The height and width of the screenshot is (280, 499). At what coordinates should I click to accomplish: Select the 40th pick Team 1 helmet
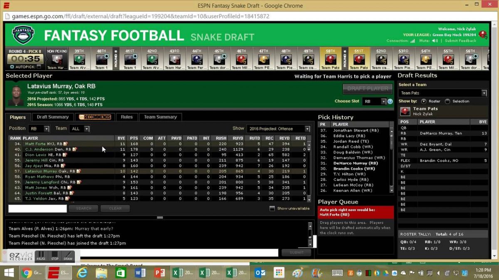click(x=101, y=59)
